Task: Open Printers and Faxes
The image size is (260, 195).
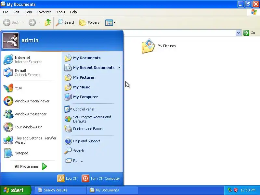Action: (x=93, y=129)
